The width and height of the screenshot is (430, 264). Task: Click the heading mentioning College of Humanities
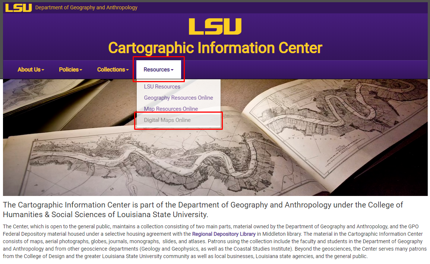point(203,210)
